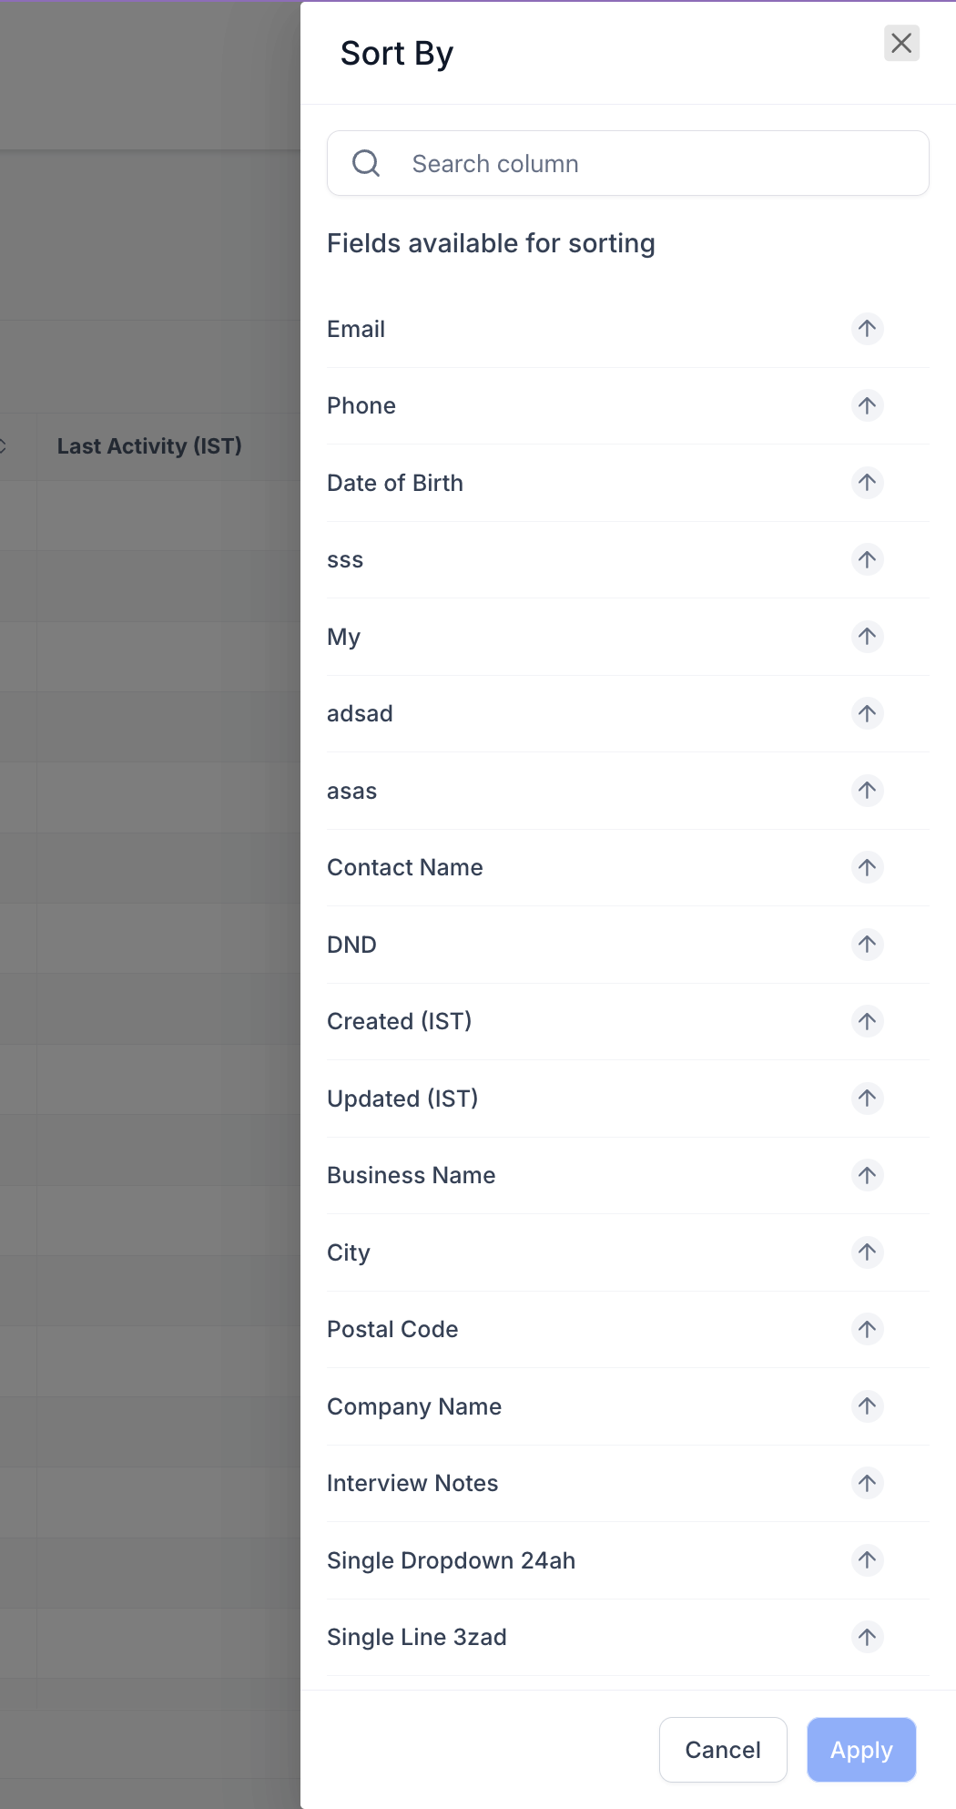Sort ascending by Single Dropdown 24ah

(866, 1560)
